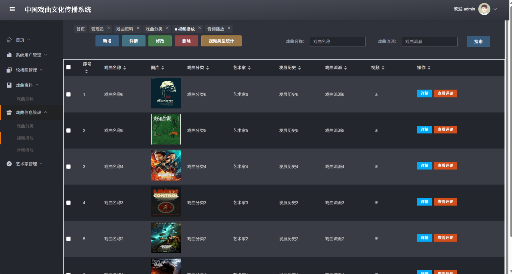
Task: Open 音频播放 submenu item in sidebar
Action: pyautogui.click(x=25, y=150)
